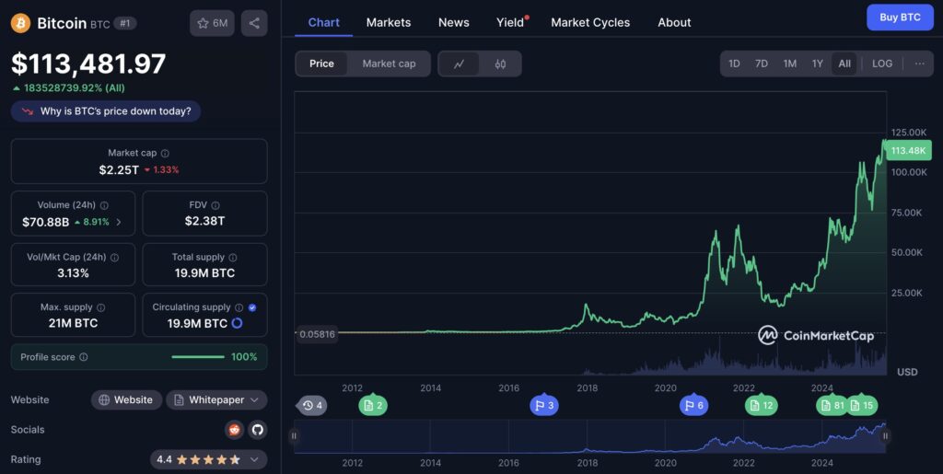Image resolution: width=943 pixels, height=474 pixels.
Task: Click the 21M BTC max supply value
Action: (x=73, y=323)
